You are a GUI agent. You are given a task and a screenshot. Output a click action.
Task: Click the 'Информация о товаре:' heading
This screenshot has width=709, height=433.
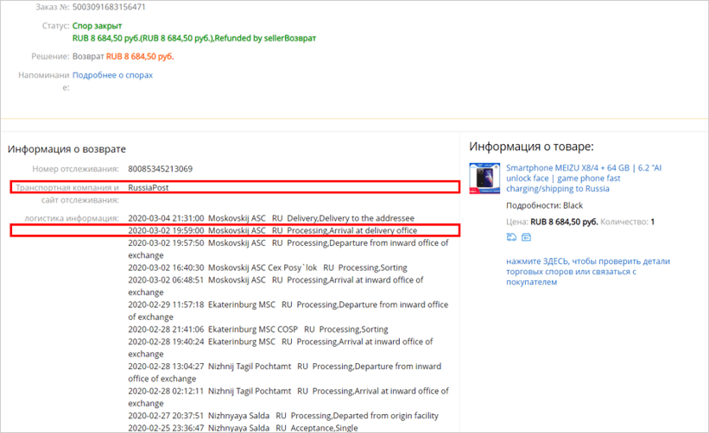[x=531, y=147]
